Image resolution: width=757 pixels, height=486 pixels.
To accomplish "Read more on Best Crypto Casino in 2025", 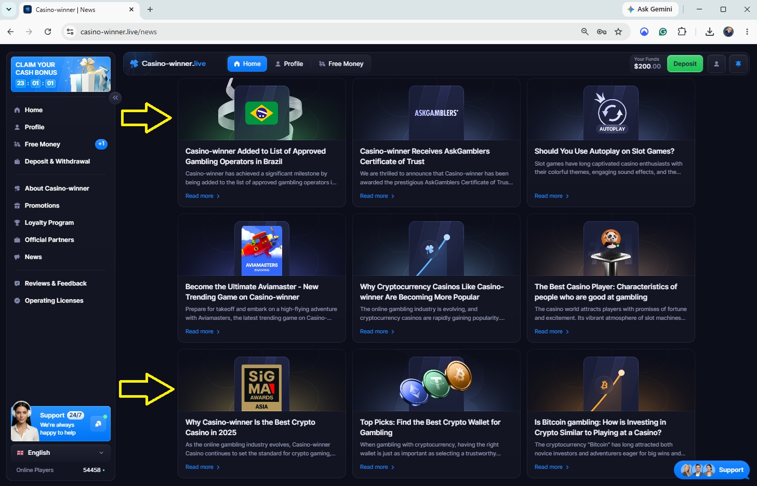I will 203,467.
